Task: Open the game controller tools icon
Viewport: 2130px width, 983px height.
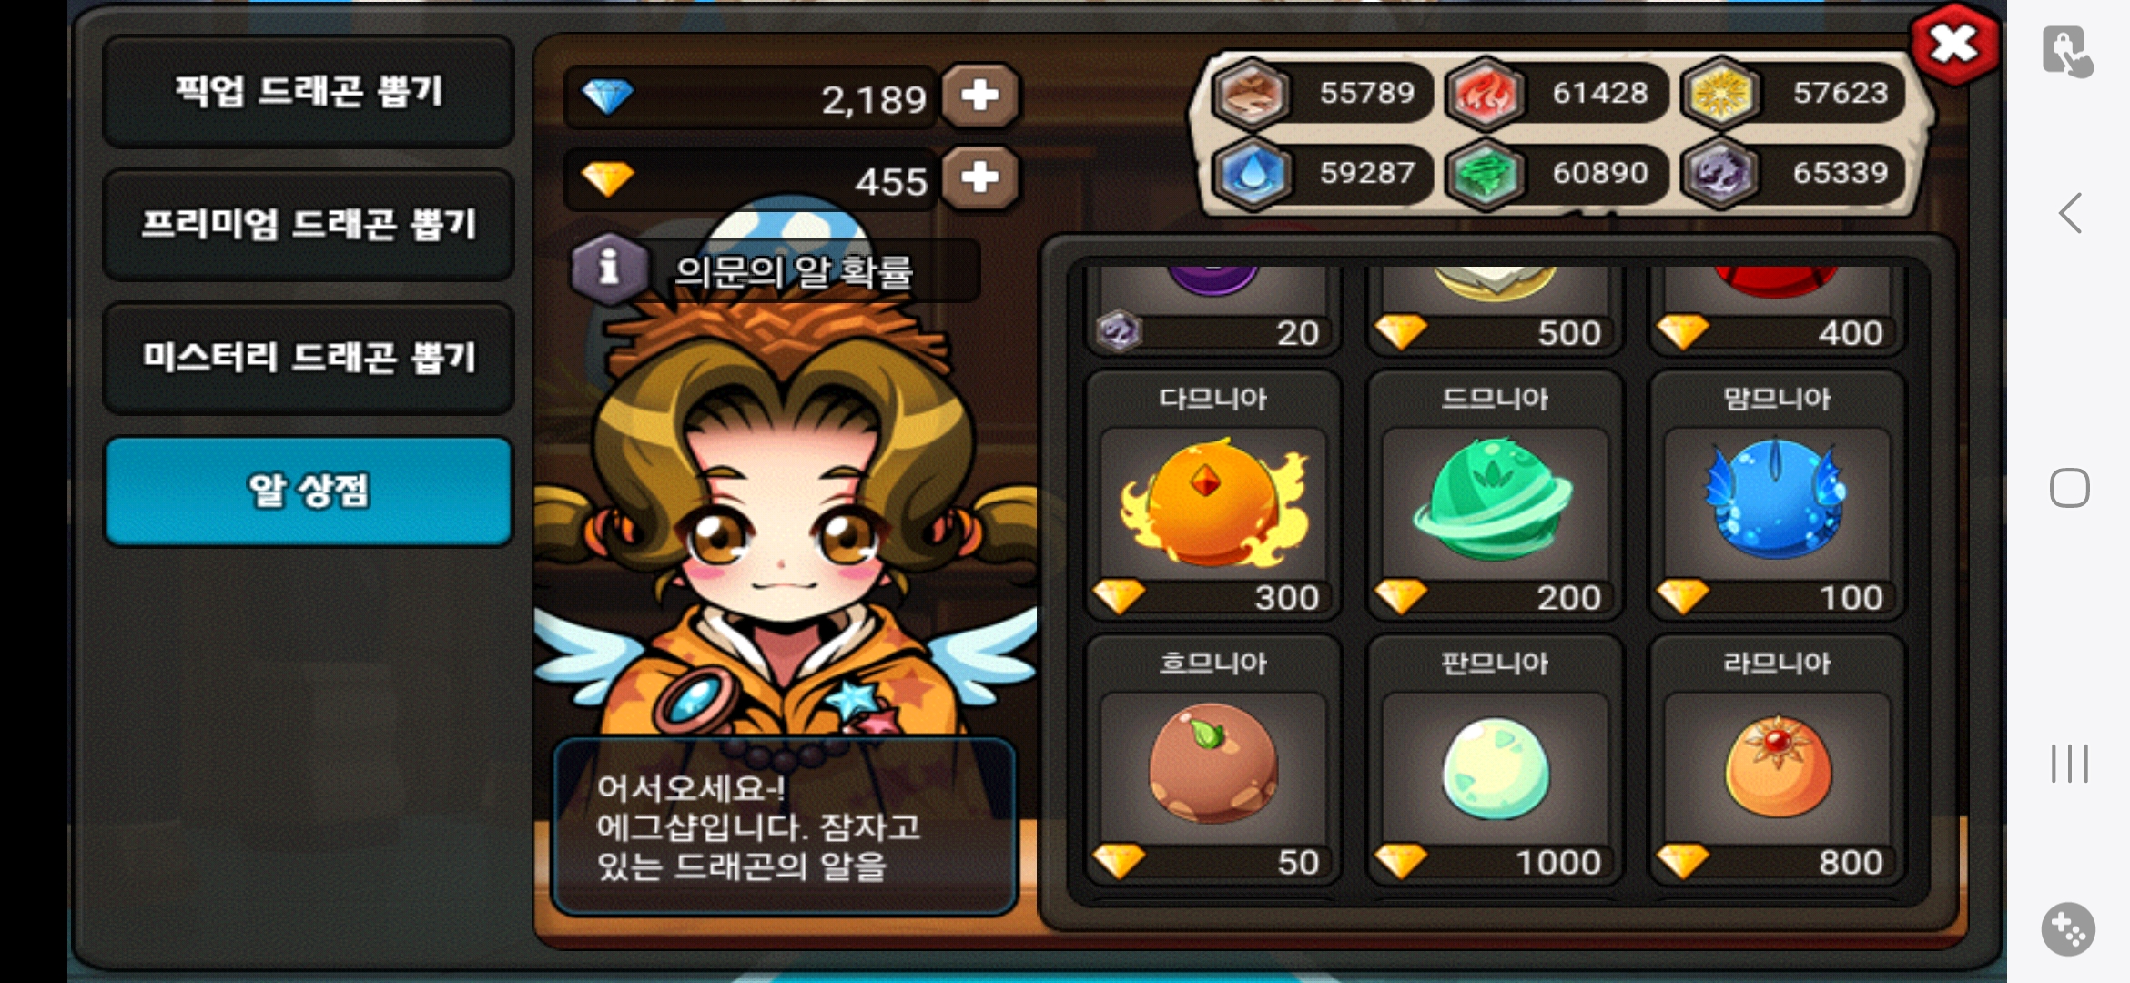Action: pyautogui.click(x=2068, y=929)
